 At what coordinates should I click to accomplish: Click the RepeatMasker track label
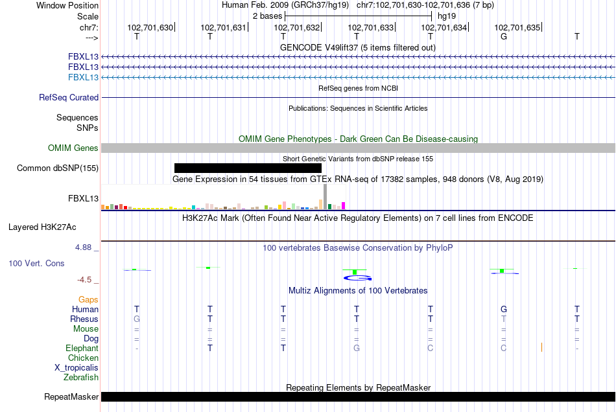click(71, 396)
